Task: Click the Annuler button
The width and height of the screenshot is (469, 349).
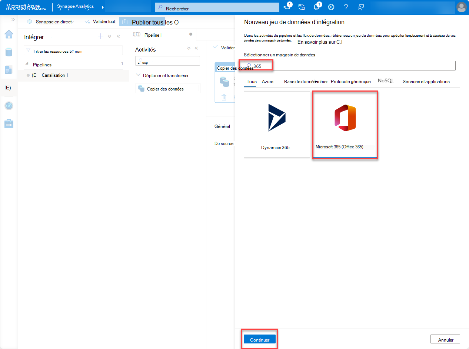Action: tap(445, 339)
